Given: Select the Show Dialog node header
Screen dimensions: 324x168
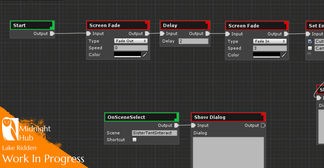Looking at the screenshot, I should click(x=228, y=117).
